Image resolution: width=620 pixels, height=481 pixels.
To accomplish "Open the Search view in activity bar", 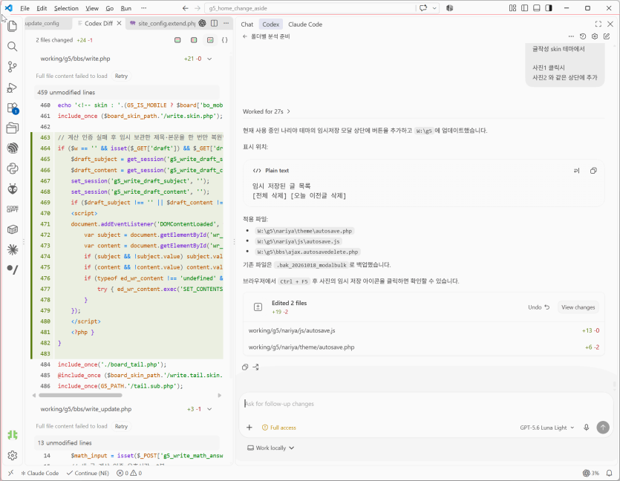I will tap(13, 47).
